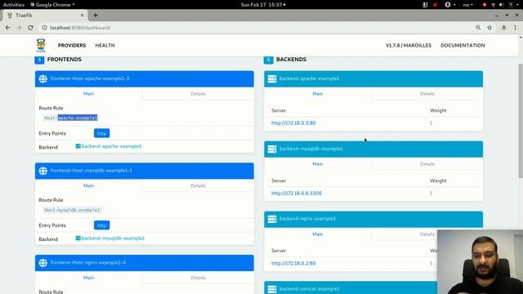This screenshot has width=523, height=294.
Task: Click the Frontends count badge
Action: click(x=39, y=60)
